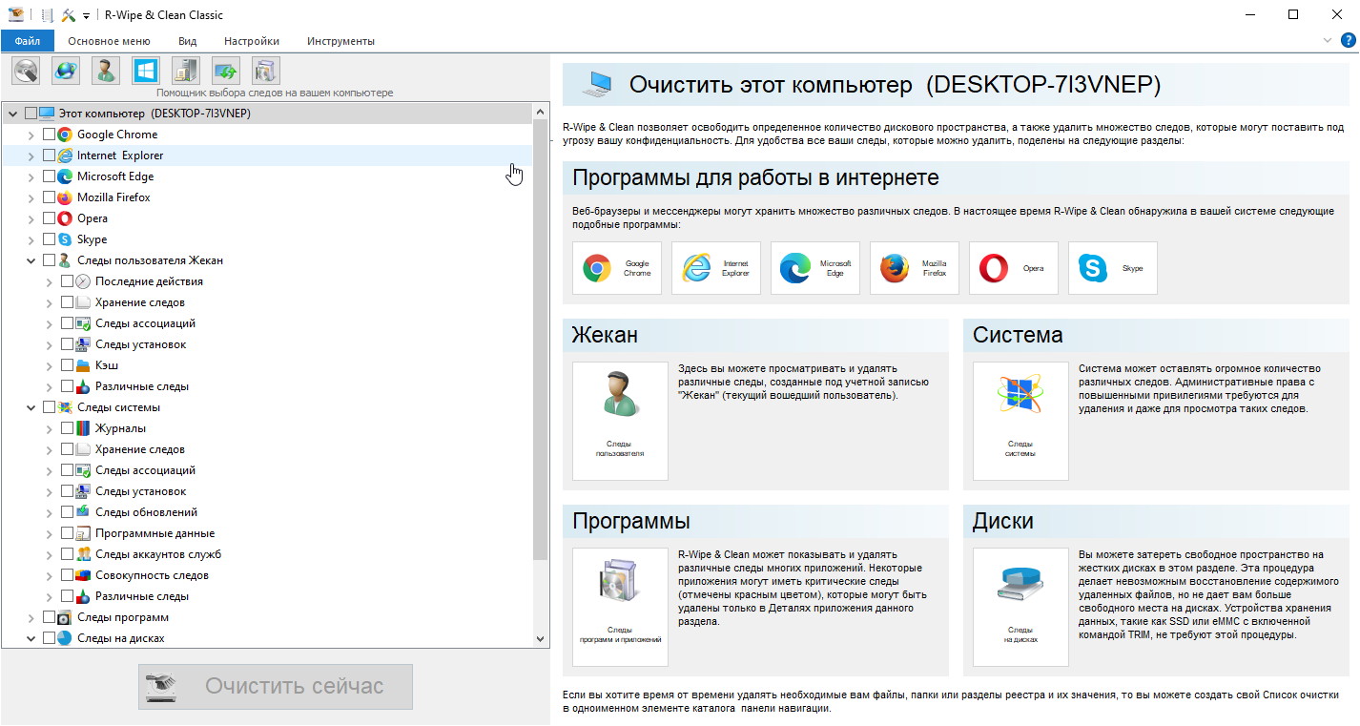The height and width of the screenshot is (726, 1360).
Task: Select Mozilla Firefox icon in the tree
Action: click(x=65, y=197)
